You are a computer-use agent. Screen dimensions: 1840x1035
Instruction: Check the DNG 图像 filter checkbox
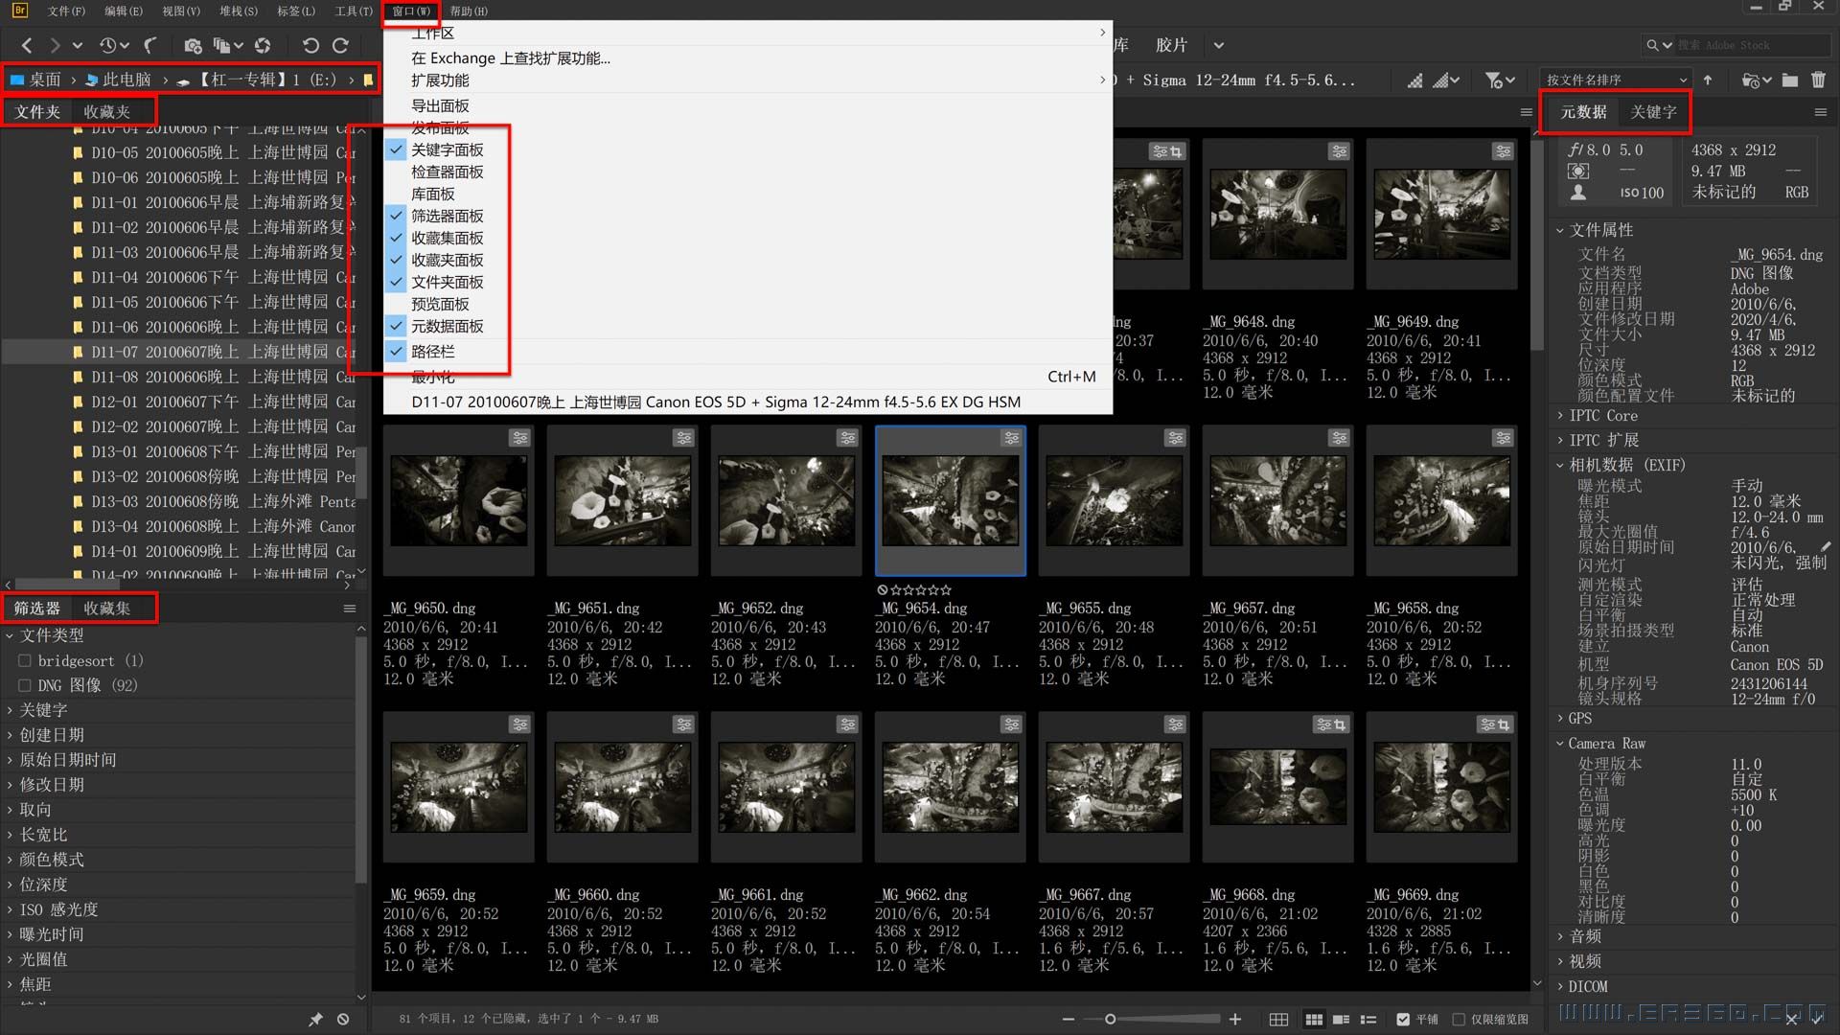point(25,685)
